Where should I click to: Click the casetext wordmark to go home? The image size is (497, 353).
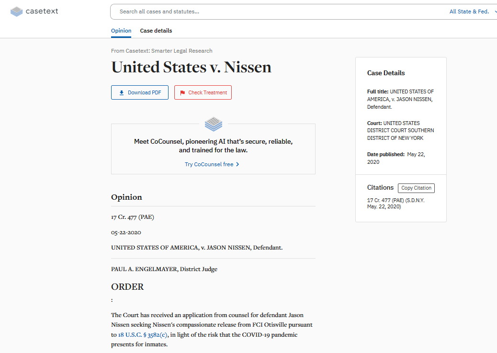[x=42, y=11]
